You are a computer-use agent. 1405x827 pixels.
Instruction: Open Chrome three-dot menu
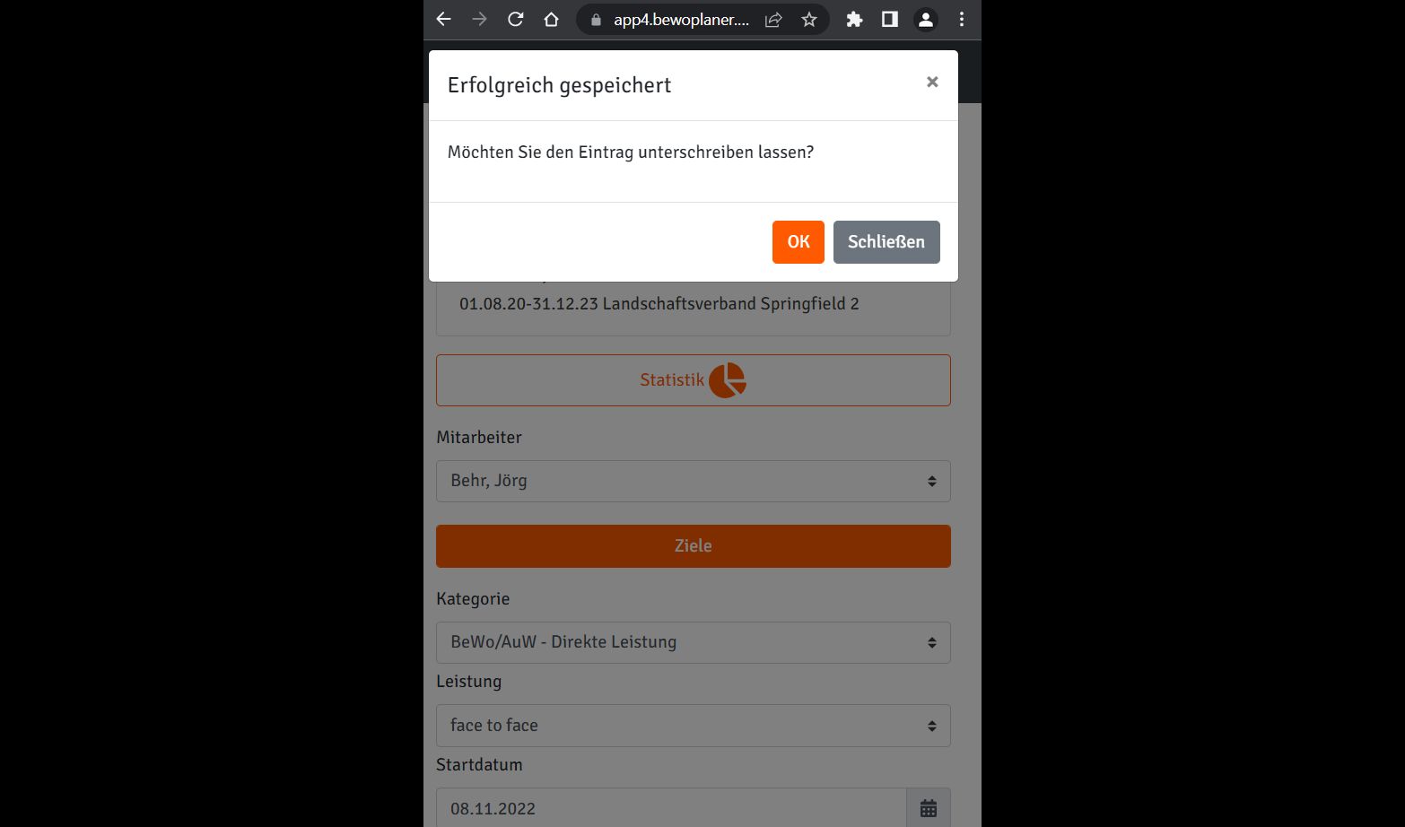(x=962, y=19)
